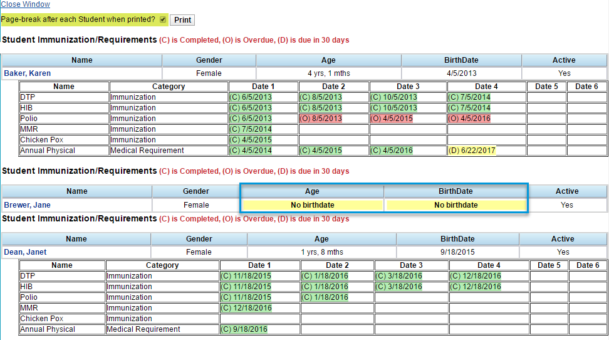Select Janet's Annual Physical date (C) 9/18/2016
The image size is (609, 340).
click(x=244, y=329)
